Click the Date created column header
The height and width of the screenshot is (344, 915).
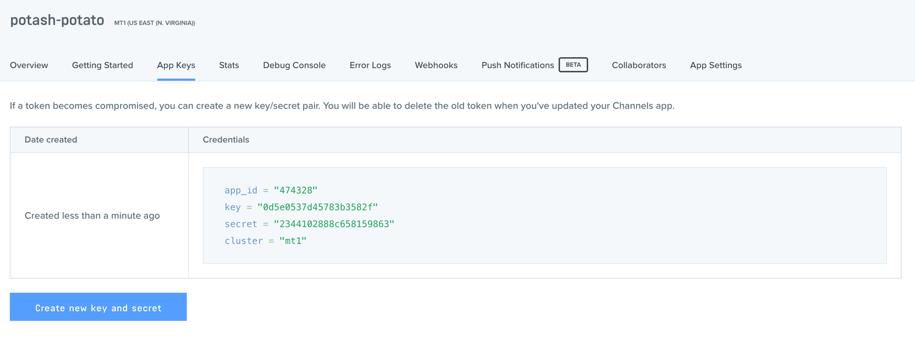click(x=51, y=139)
